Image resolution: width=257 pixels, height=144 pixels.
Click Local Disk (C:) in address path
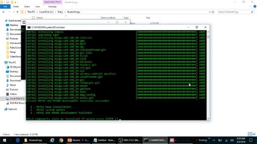[x=46, y=12]
